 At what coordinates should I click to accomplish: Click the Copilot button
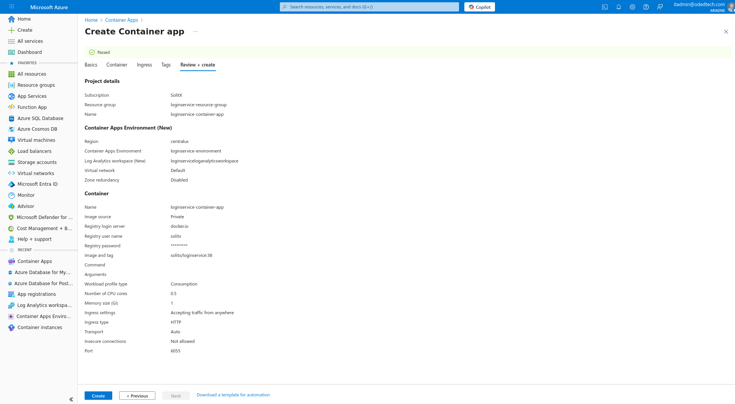[x=480, y=7]
